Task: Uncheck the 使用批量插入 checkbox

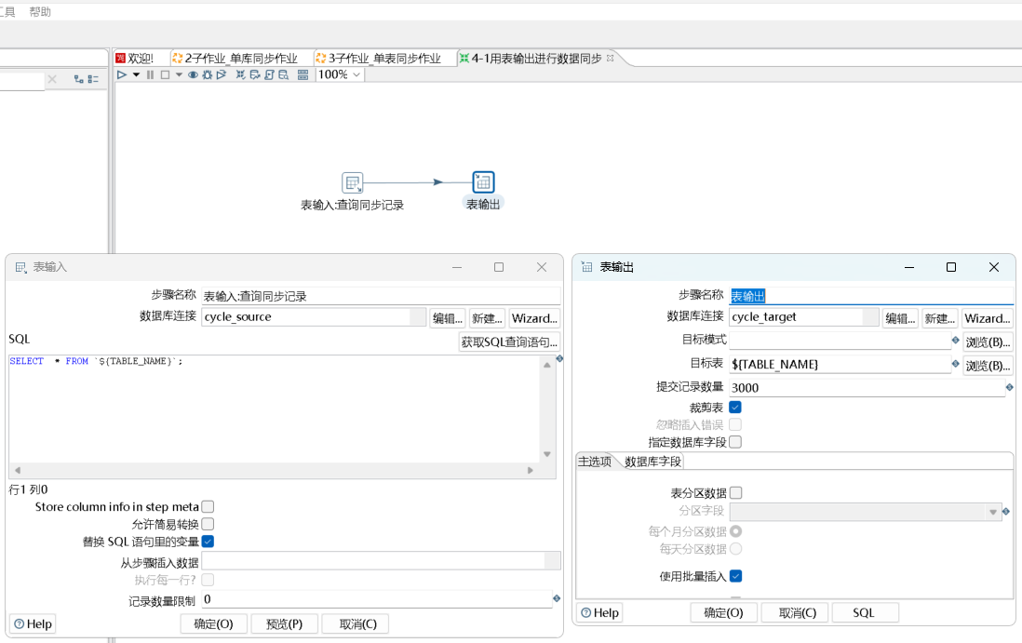Action: [736, 576]
